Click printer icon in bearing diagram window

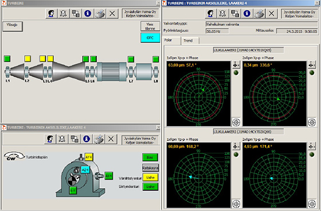[x=99, y=139]
